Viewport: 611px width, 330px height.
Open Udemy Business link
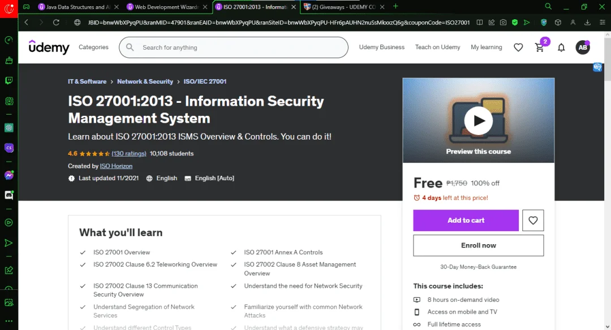coord(381,47)
